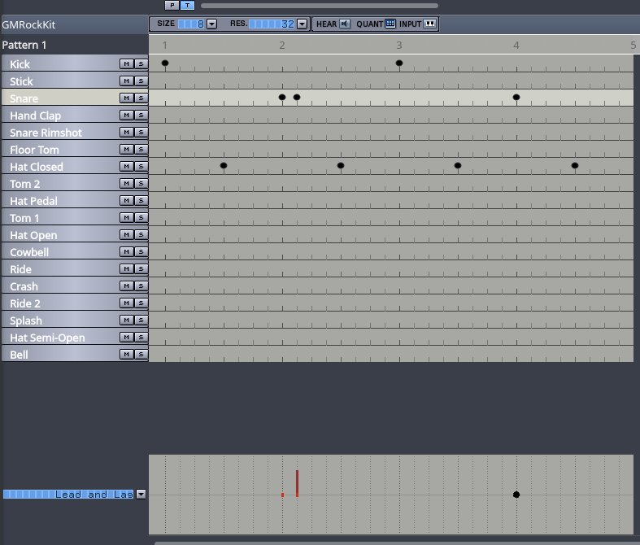Click the Kick note at beat 3
Image resolution: width=640 pixels, height=545 pixels.
(399, 63)
